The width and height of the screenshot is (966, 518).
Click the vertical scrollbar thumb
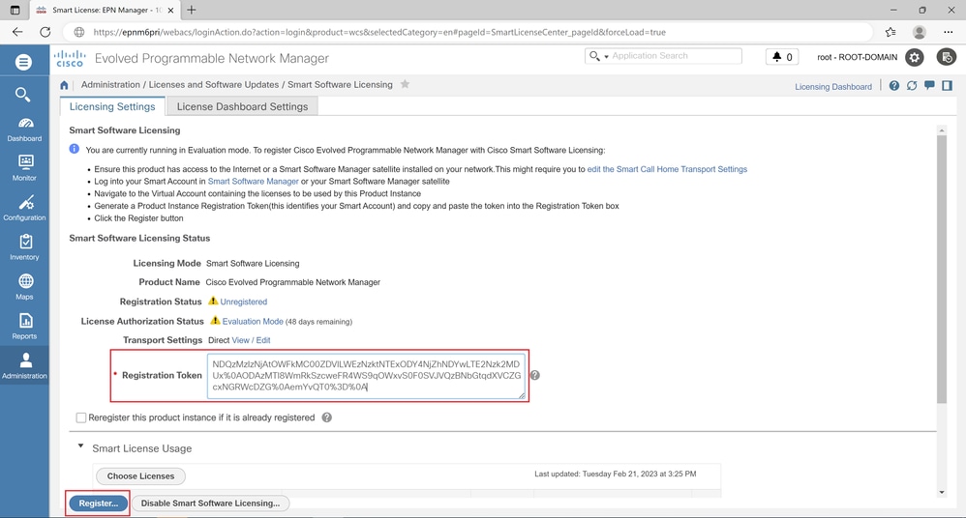point(942,270)
